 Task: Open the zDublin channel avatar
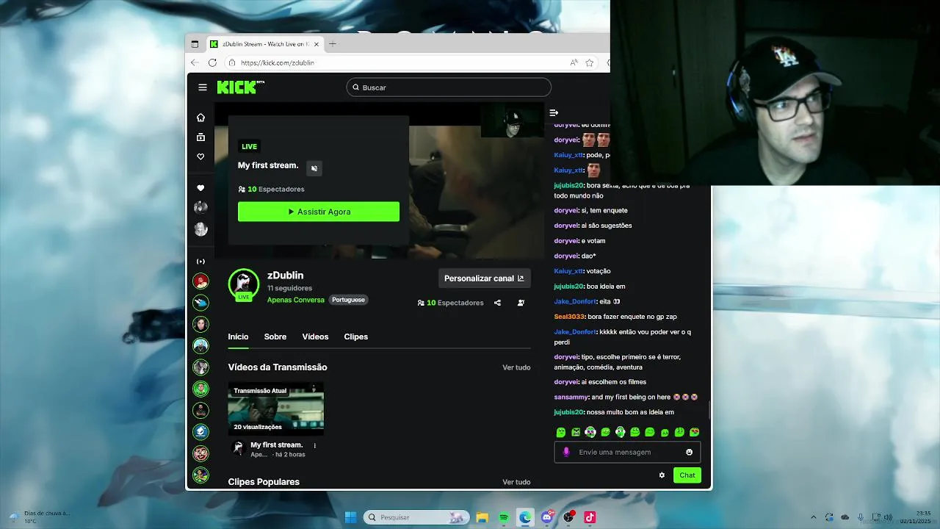tap(244, 284)
